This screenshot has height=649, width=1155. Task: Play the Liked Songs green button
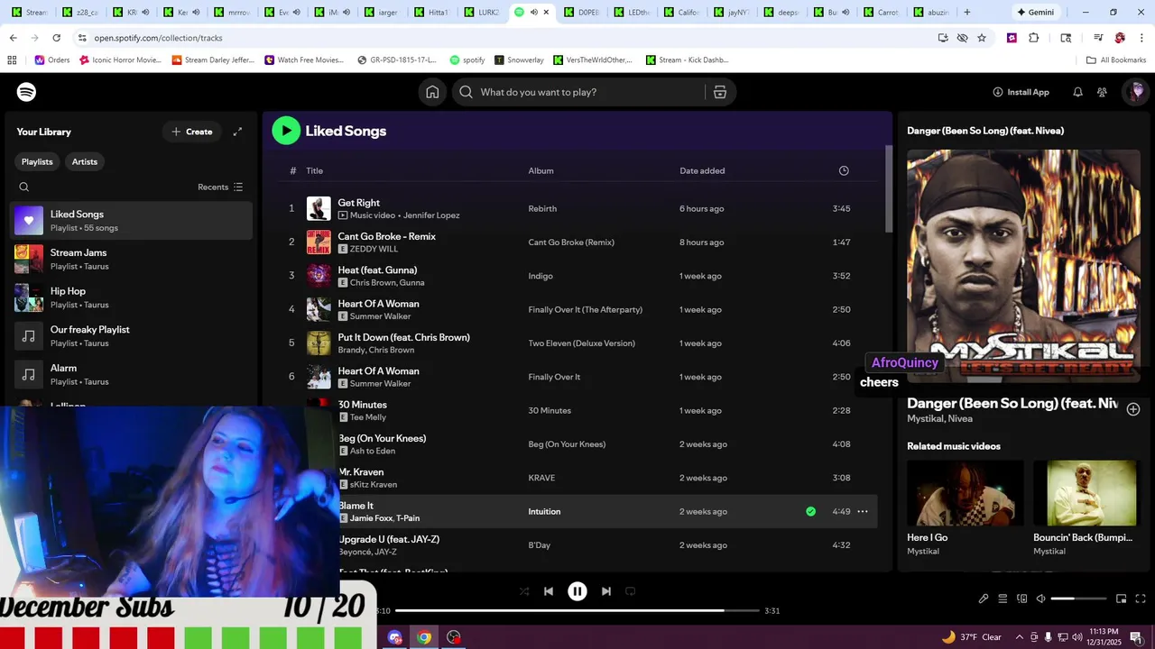(286, 131)
